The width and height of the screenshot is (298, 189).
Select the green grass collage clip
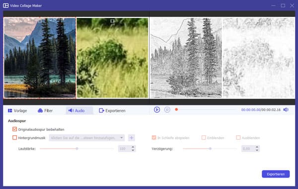pyautogui.click(x=112, y=58)
